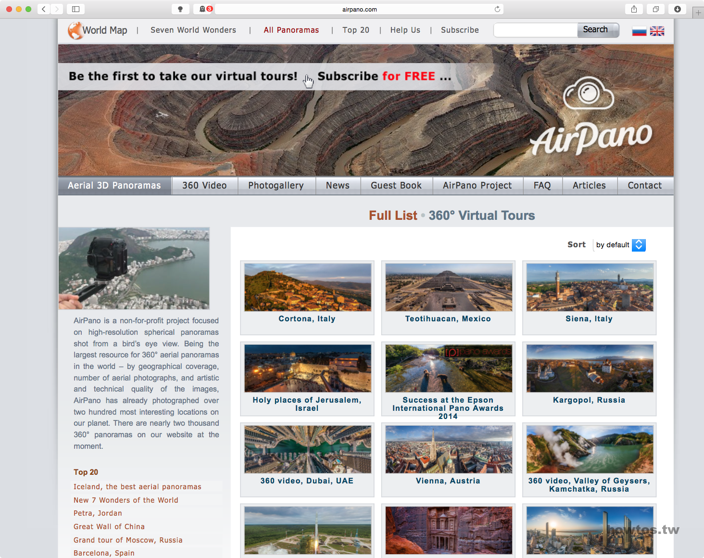
Task: Open the Photogallery tab
Action: coord(276,186)
